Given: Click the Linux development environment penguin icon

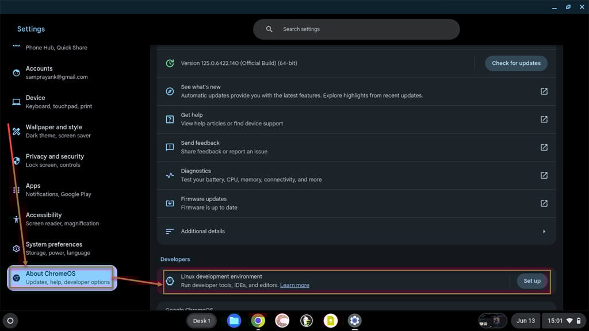Looking at the screenshot, I should click(x=170, y=280).
